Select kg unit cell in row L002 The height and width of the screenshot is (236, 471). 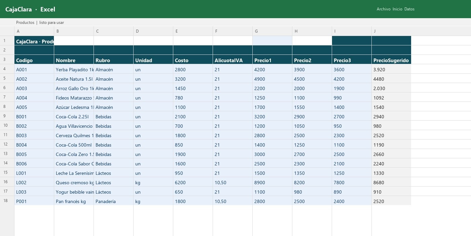[x=153, y=182]
